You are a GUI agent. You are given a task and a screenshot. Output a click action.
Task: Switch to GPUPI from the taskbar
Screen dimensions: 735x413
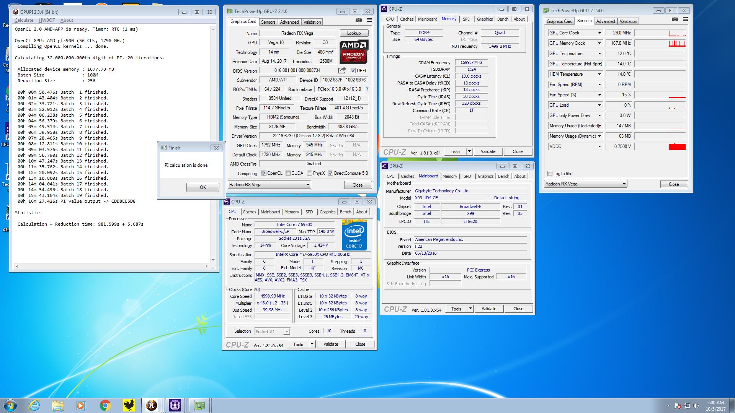[x=152, y=405]
